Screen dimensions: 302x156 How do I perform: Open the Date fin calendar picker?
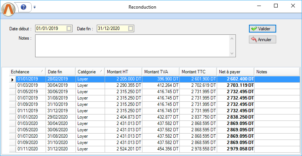click(130, 28)
